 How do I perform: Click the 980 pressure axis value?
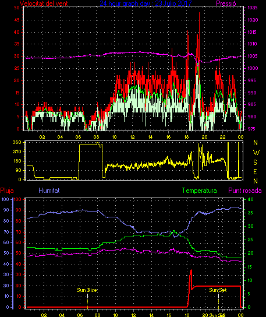pyautogui.click(x=251, y=117)
